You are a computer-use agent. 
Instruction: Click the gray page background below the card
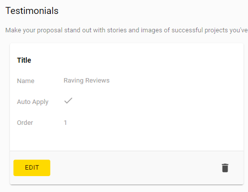tap(126, 189)
